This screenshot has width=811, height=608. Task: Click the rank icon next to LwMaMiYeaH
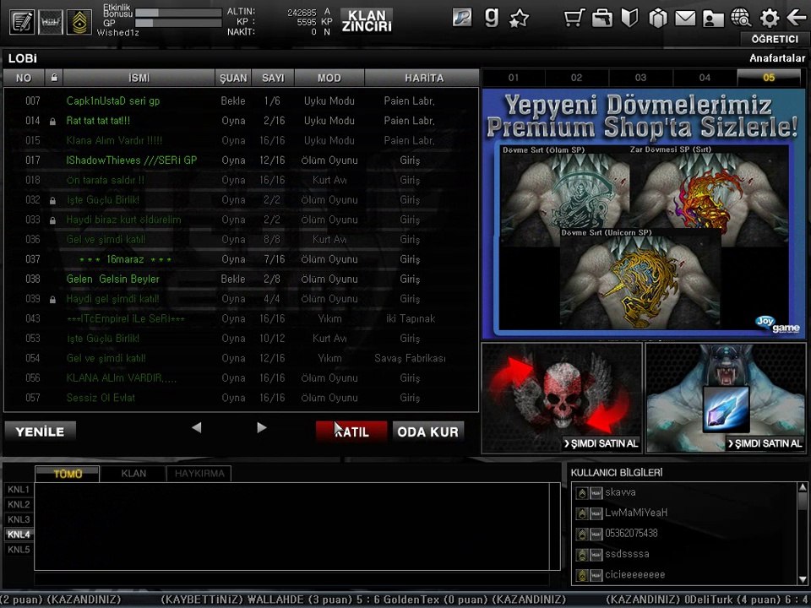[x=582, y=514]
